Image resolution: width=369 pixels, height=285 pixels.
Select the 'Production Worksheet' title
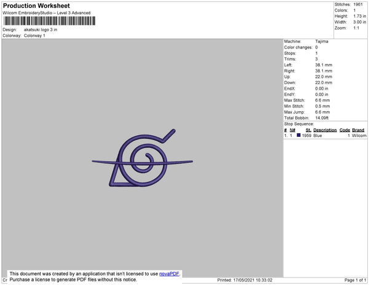[36, 6]
